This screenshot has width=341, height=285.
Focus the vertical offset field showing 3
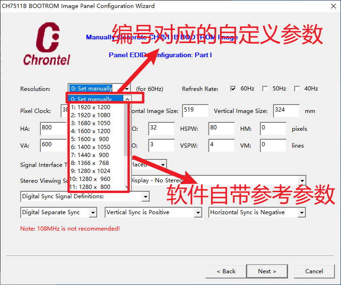pyautogui.click(x=161, y=146)
